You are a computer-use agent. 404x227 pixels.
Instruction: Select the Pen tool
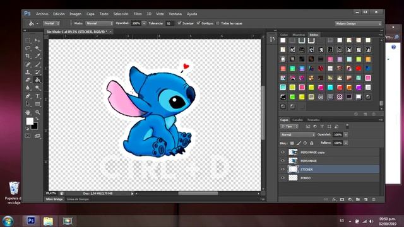point(28,96)
